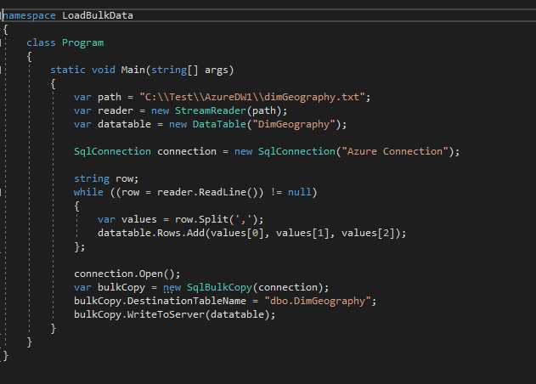Click the 'new' keyword before SqlBulkCopy
536x384 pixels.
tap(172, 288)
